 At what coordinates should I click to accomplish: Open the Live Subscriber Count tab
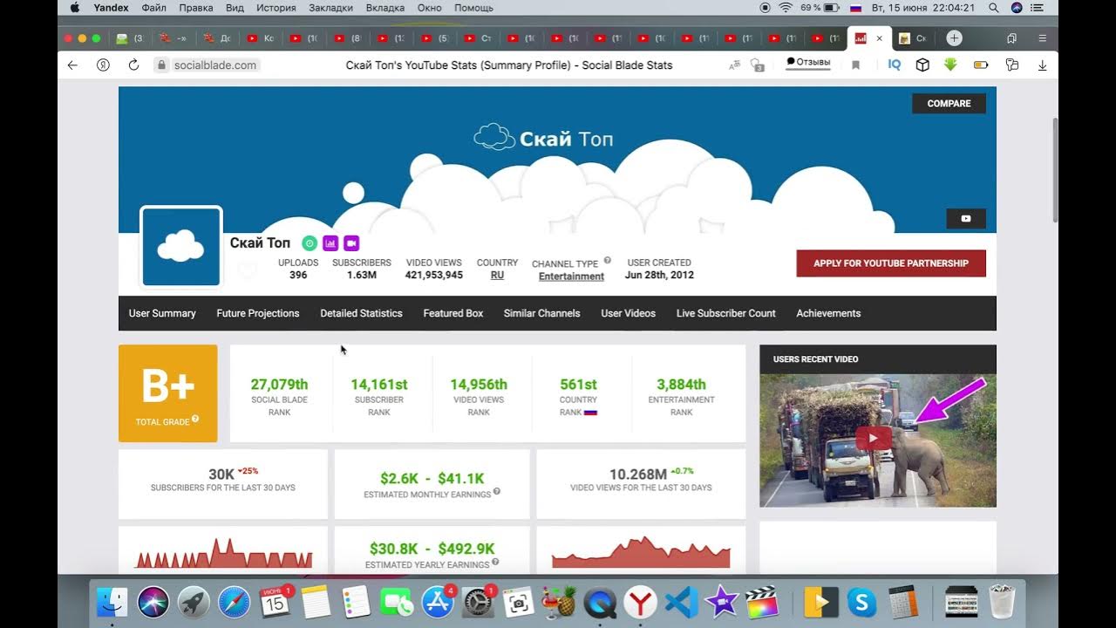pyautogui.click(x=725, y=313)
